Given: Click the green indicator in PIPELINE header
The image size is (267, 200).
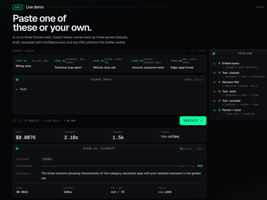Looking at the screenshot, I should coord(214,54).
